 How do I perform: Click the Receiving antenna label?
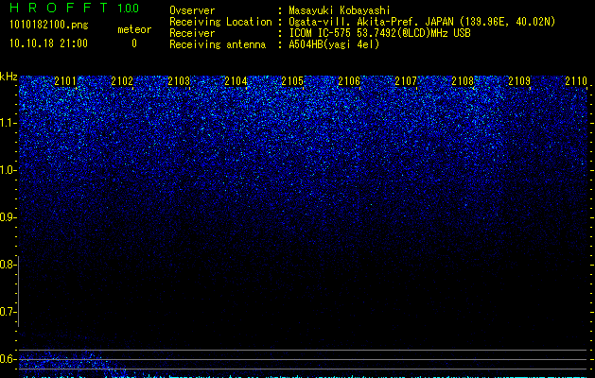coord(218,44)
